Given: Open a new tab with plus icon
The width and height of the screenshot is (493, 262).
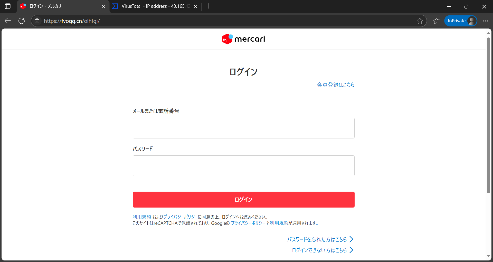Looking at the screenshot, I should (208, 6).
